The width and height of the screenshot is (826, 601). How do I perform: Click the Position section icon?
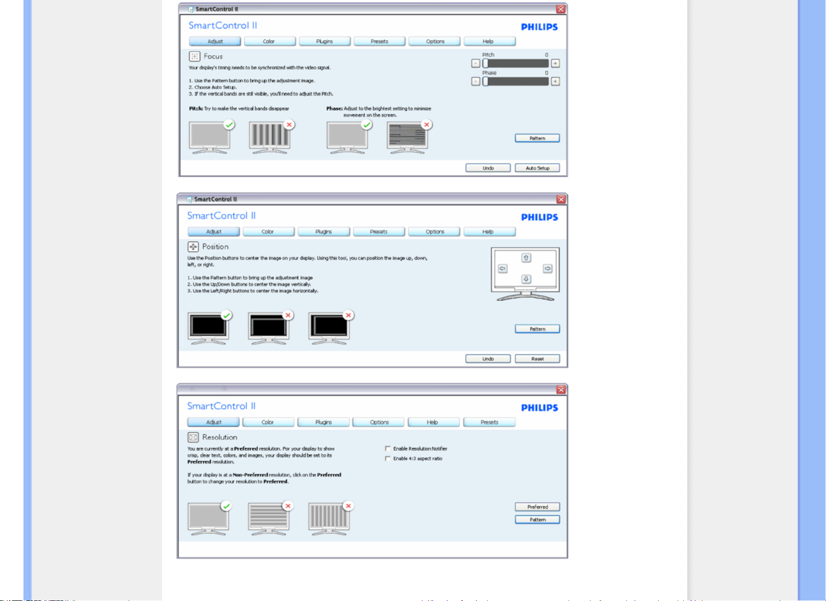pos(193,247)
